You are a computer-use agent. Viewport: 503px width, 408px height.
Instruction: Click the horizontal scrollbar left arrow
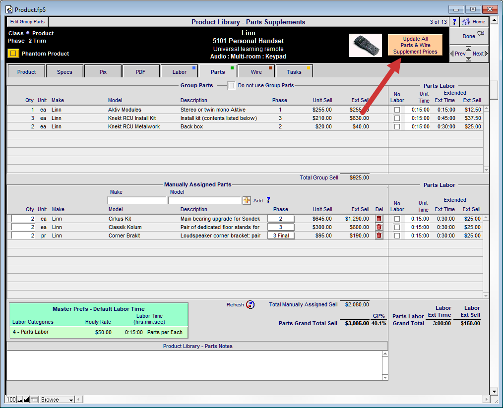[x=78, y=400]
